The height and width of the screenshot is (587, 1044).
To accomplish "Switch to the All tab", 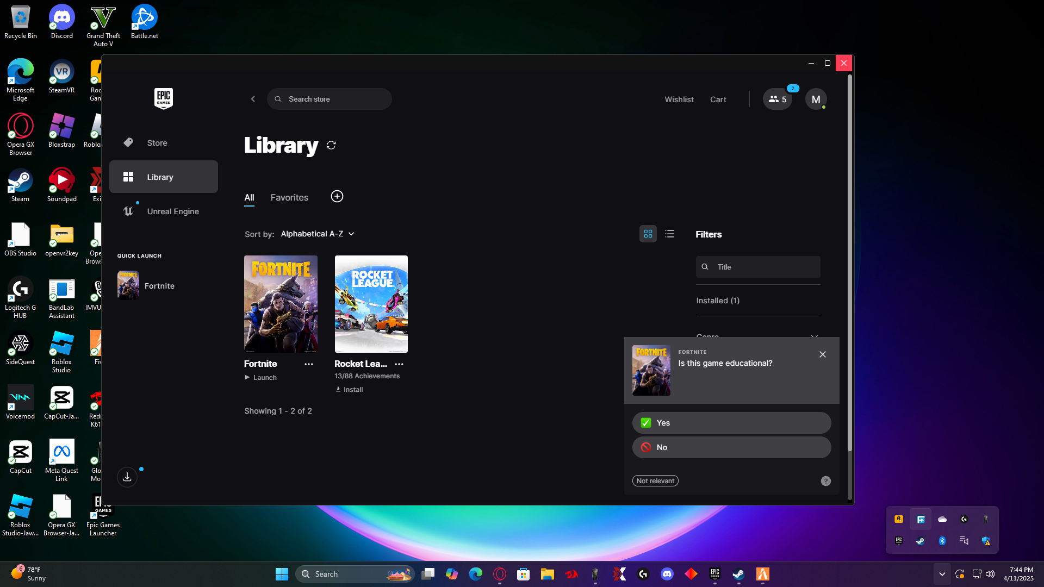I will tap(249, 197).
